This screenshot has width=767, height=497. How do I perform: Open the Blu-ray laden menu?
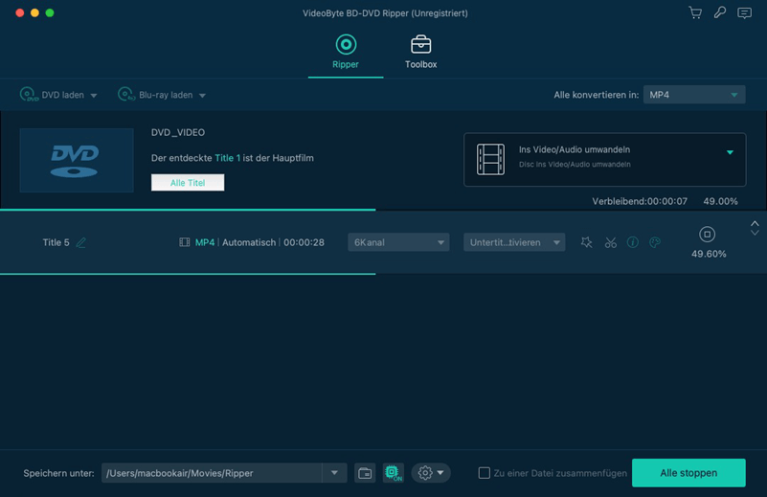coord(162,95)
